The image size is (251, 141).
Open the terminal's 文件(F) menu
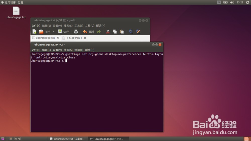coord(36,50)
